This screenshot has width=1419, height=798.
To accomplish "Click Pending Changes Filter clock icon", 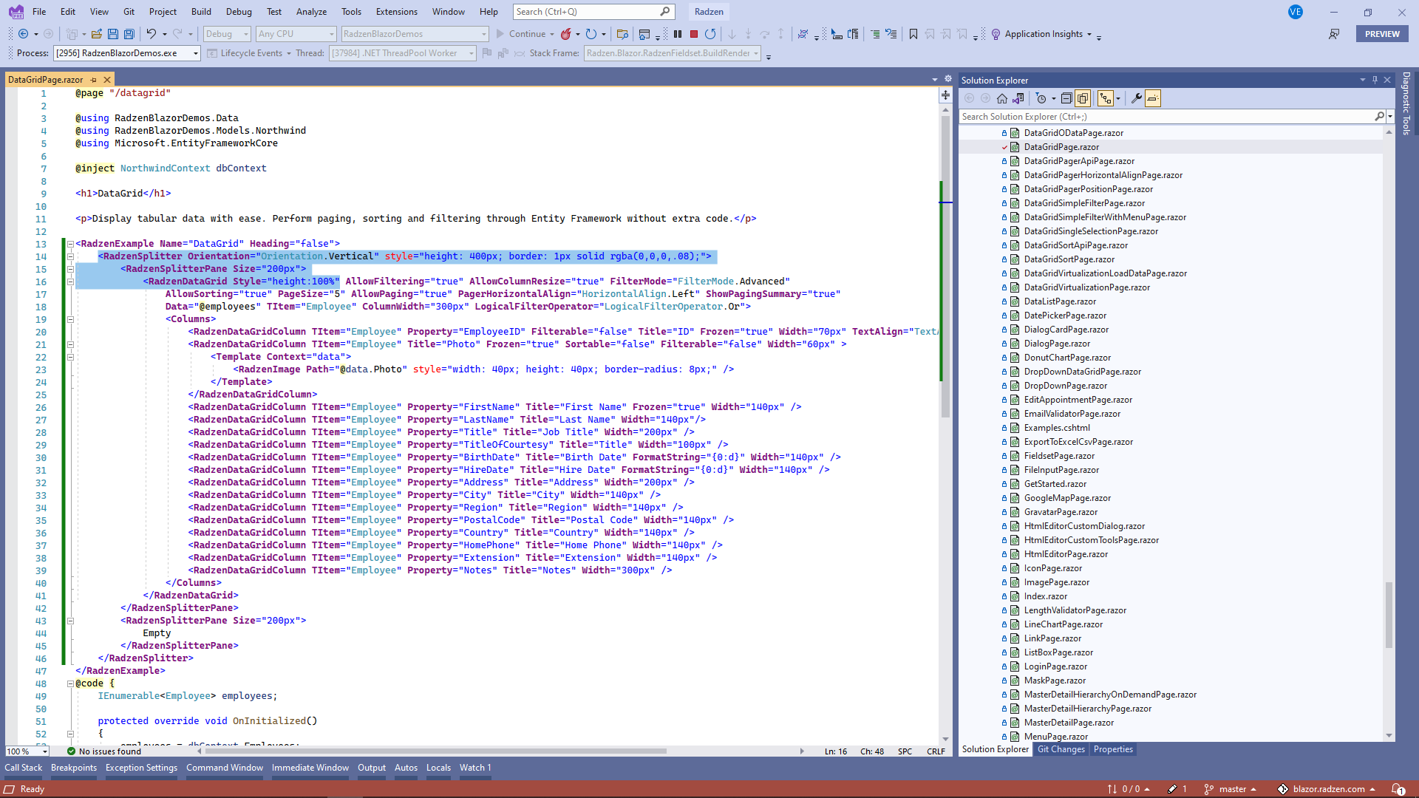I will pos(1041,98).
